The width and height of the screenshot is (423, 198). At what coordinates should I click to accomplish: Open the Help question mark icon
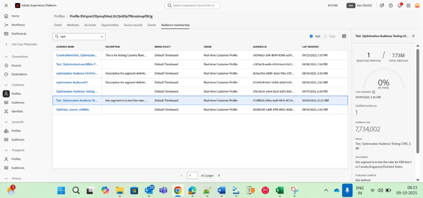pos(391,5)
